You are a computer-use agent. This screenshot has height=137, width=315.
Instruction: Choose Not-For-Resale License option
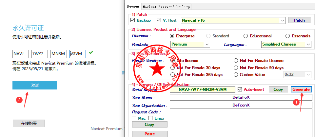coord(236,60)
